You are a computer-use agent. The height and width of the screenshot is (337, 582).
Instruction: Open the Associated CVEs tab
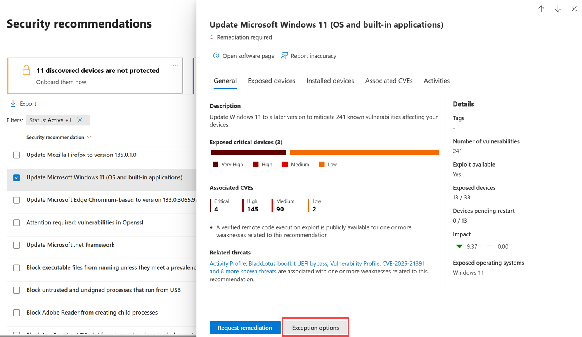[389, 81]
